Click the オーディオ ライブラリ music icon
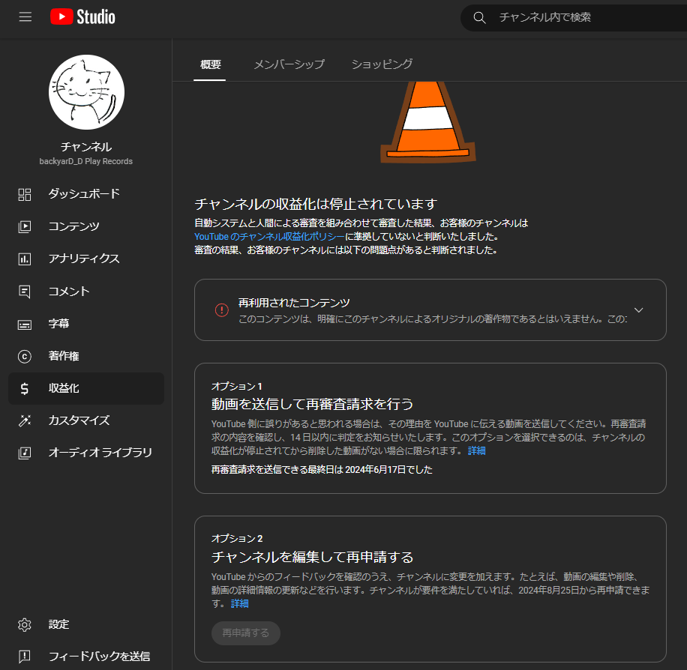This screenshot has width=687, height=670. pos(25,453)
